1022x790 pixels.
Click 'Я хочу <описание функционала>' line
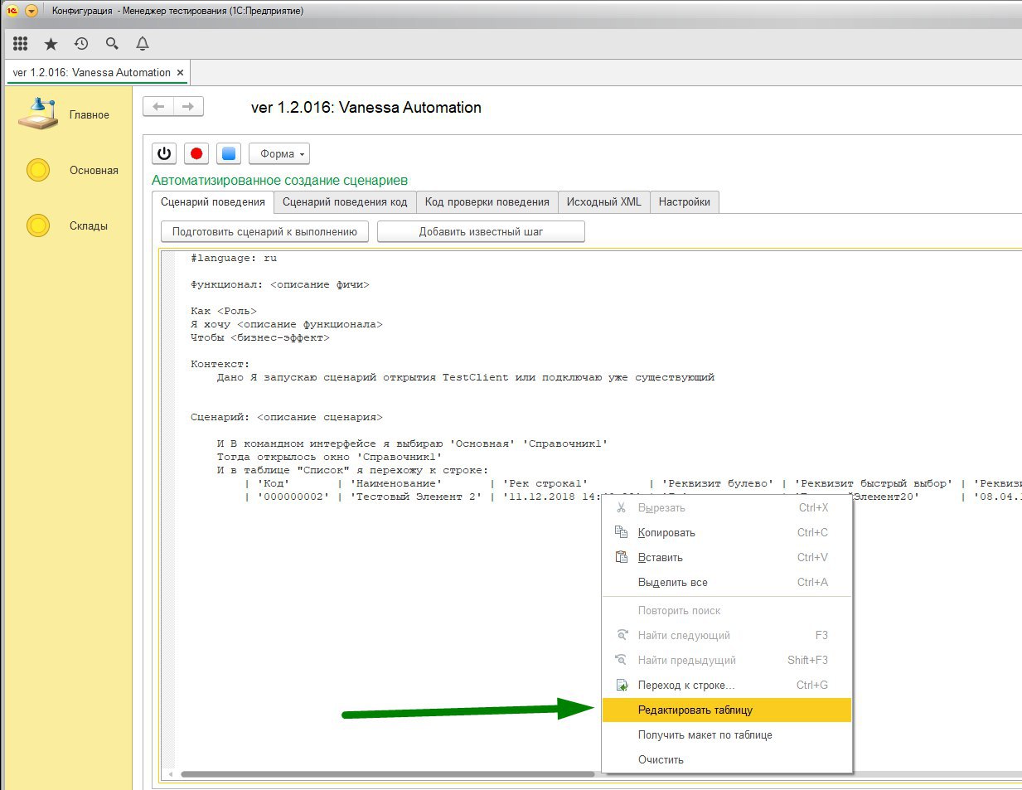click(287, 325)
